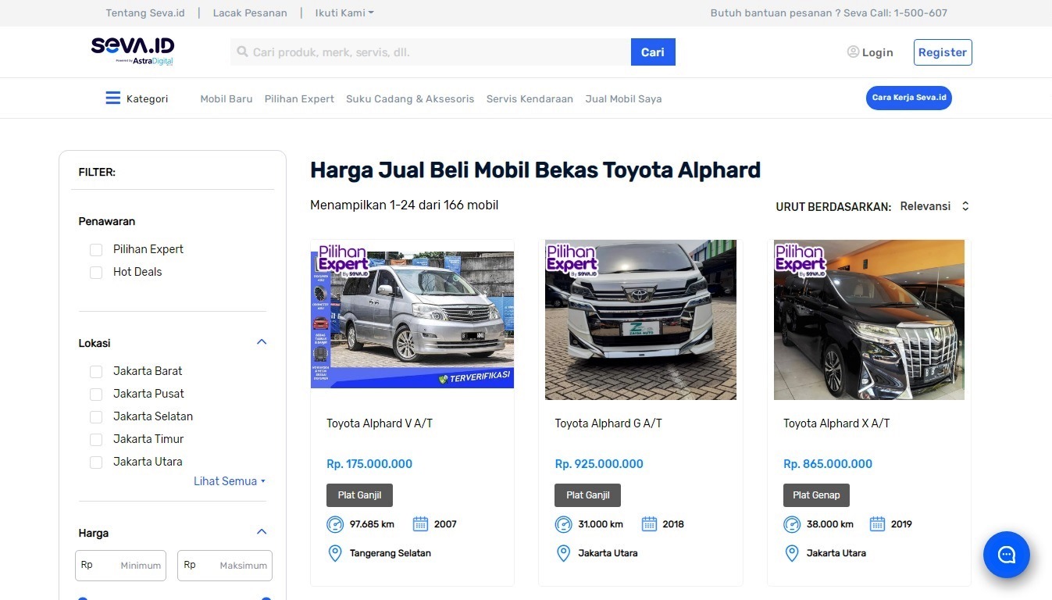Open Toyota Alphard V A/T listing title

tap(380, 423)
